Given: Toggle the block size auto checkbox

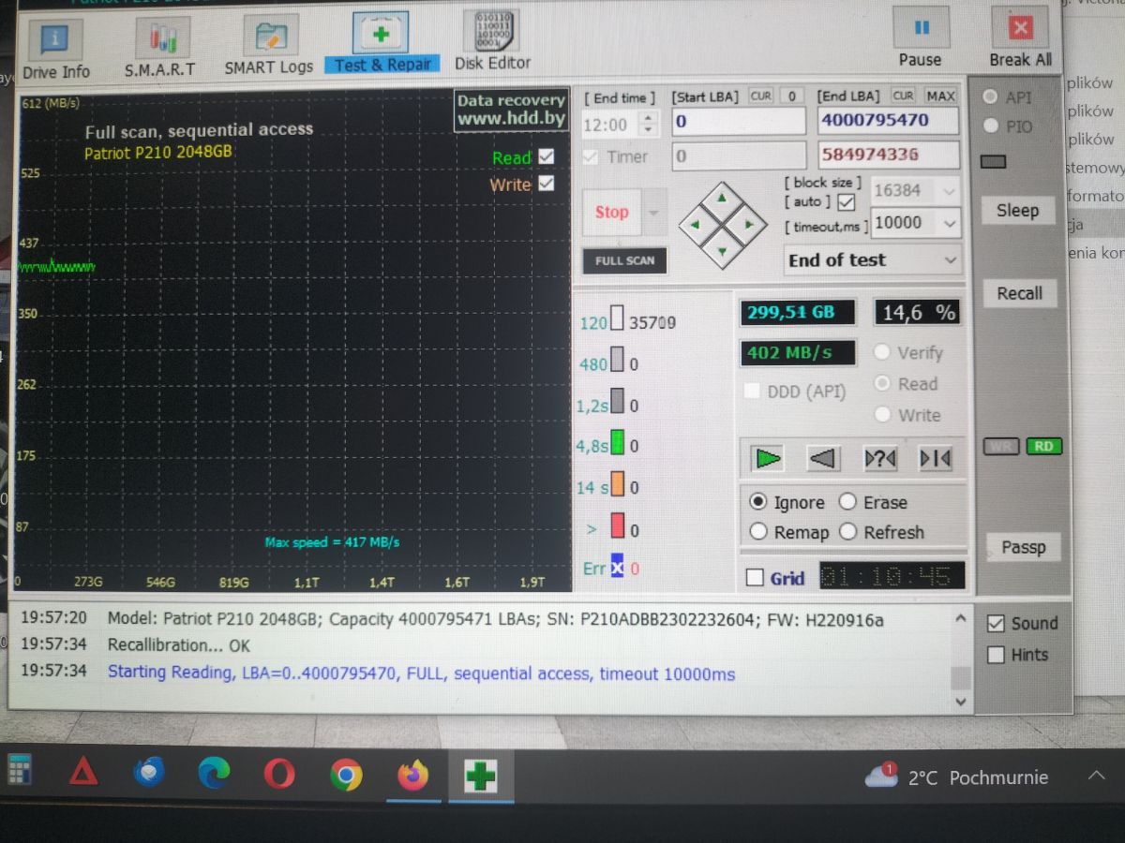Looking at the screenshot, I should coord(847,202).
